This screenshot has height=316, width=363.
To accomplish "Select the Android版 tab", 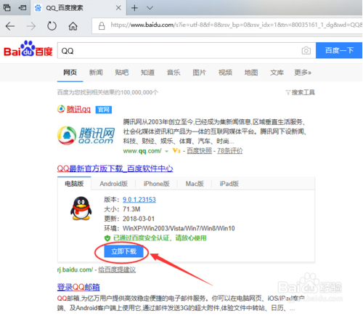I will (x=114, y=184).
